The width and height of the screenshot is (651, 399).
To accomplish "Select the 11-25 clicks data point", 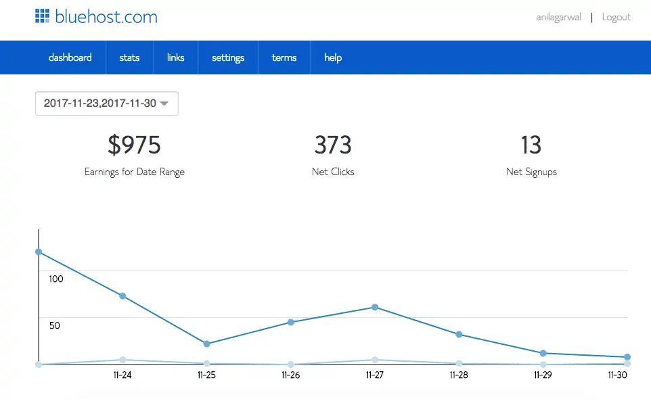I will [206, 344].
